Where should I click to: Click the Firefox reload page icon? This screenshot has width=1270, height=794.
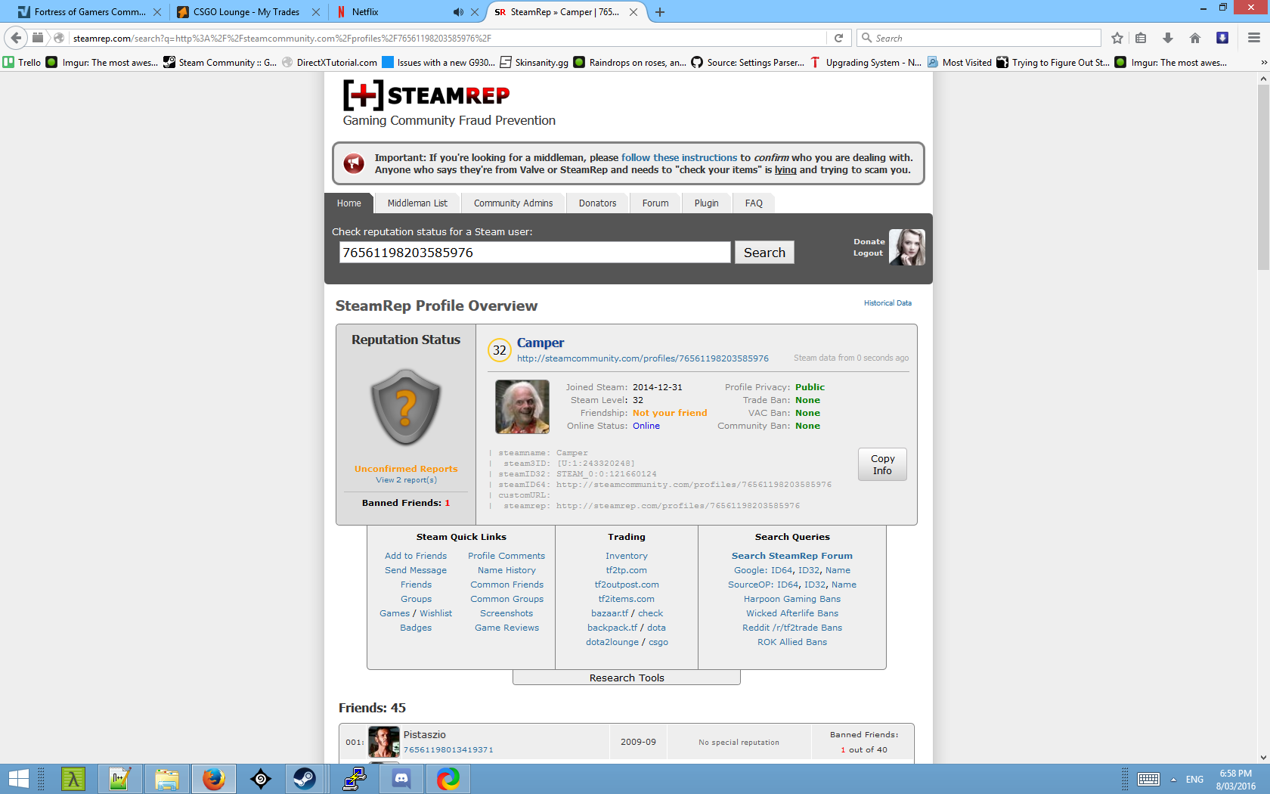(838, 38)
